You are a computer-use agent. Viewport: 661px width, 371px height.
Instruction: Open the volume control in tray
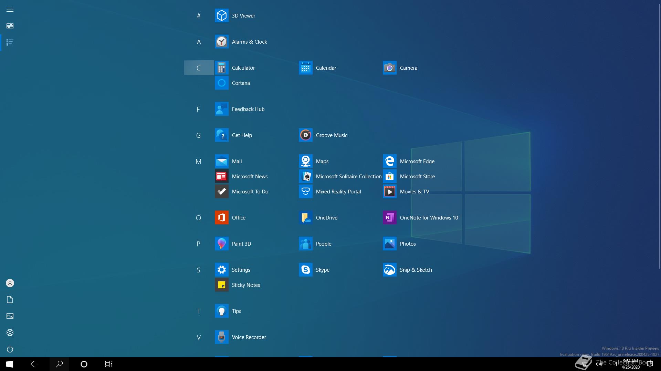[x=599, y=364]
